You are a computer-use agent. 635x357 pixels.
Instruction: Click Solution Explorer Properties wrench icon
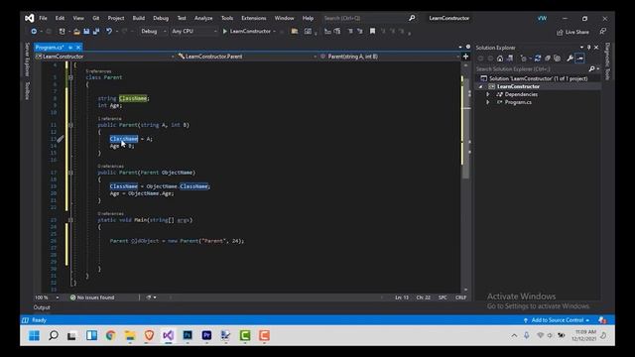(570, 59)
